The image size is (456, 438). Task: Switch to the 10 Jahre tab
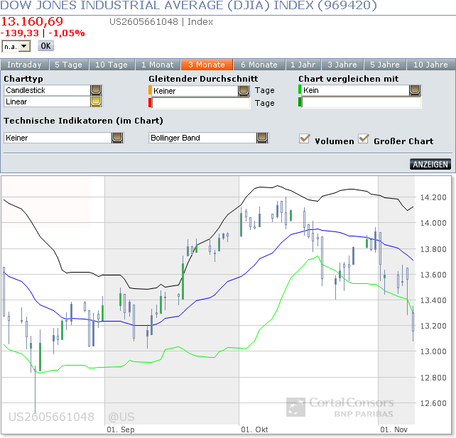point(430,65)
